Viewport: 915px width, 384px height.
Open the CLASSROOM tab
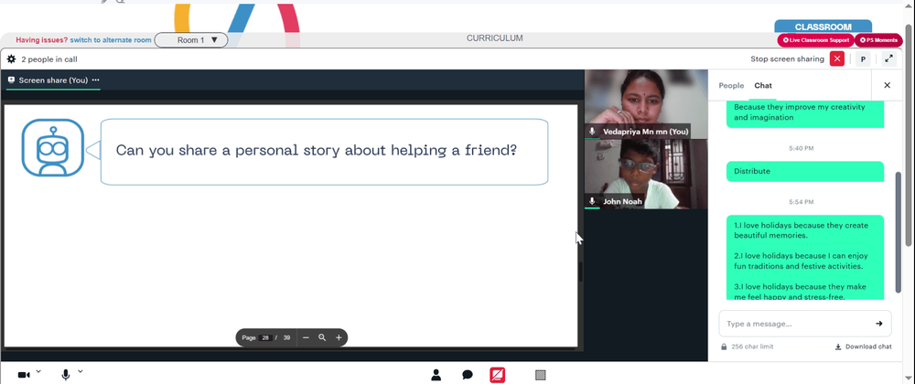[823, 27]
